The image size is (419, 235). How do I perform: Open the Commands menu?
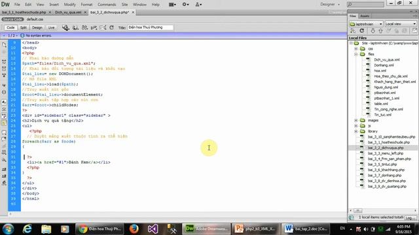107,5
